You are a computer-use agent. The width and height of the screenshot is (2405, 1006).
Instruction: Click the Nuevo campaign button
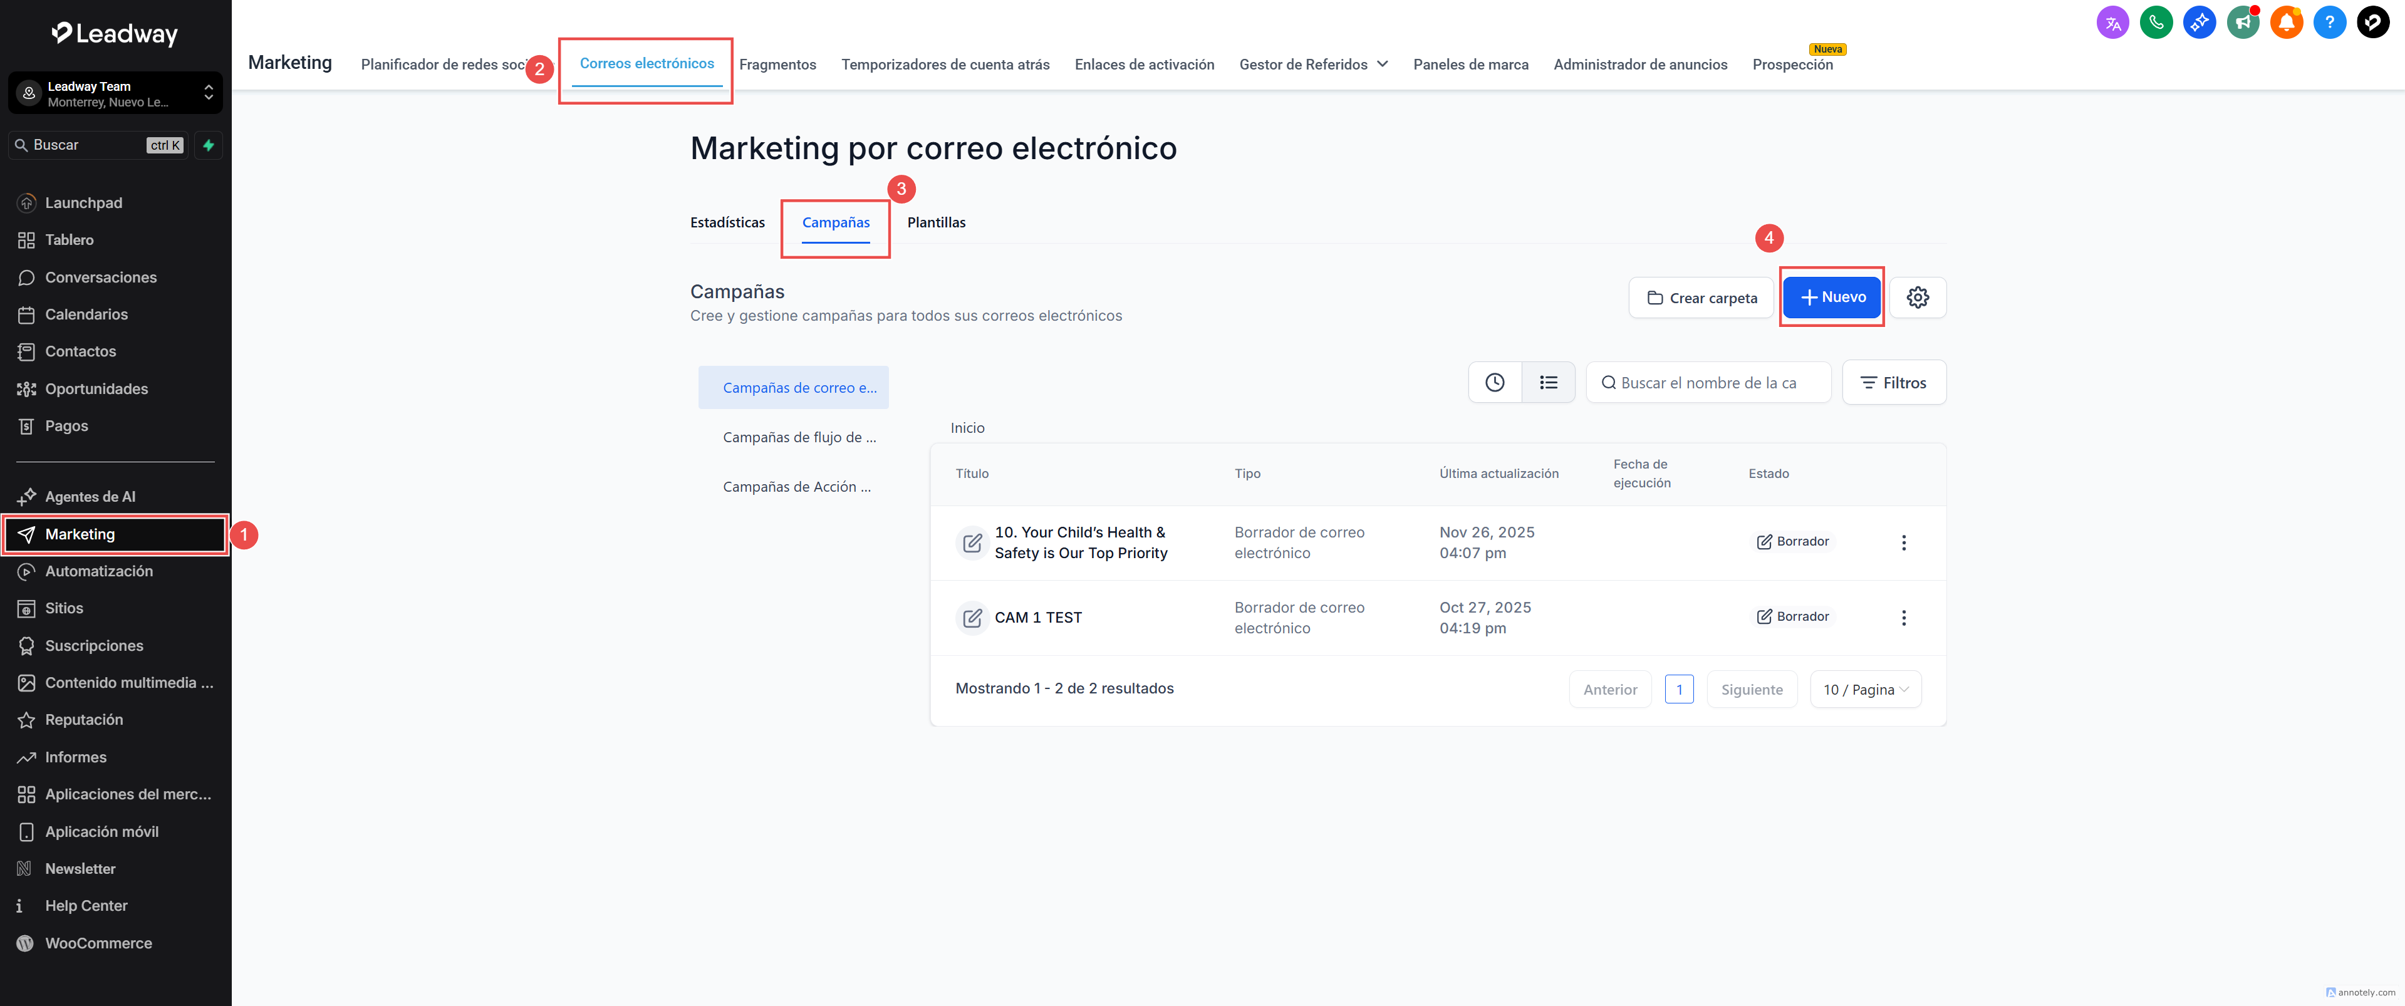click(1831, 297)
